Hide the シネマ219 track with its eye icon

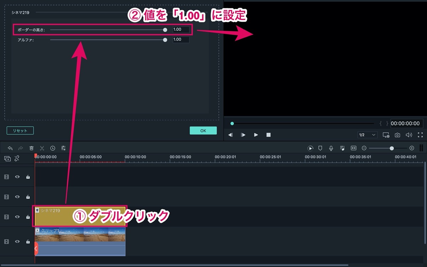tap(17, 217)
